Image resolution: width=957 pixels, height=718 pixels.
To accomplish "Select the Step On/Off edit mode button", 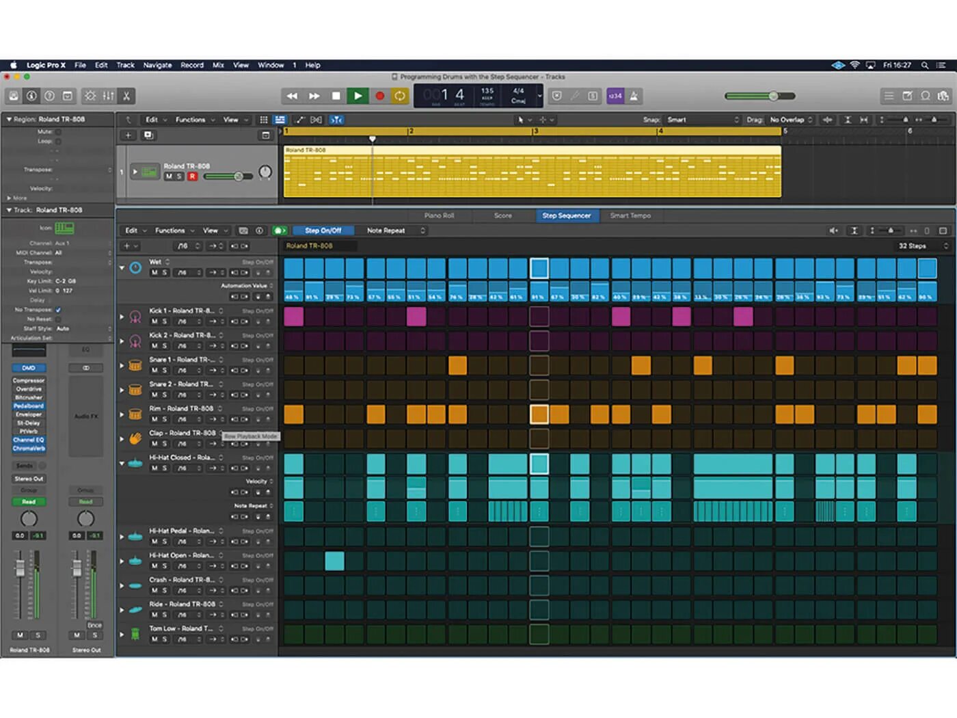I will coord(323,230).
